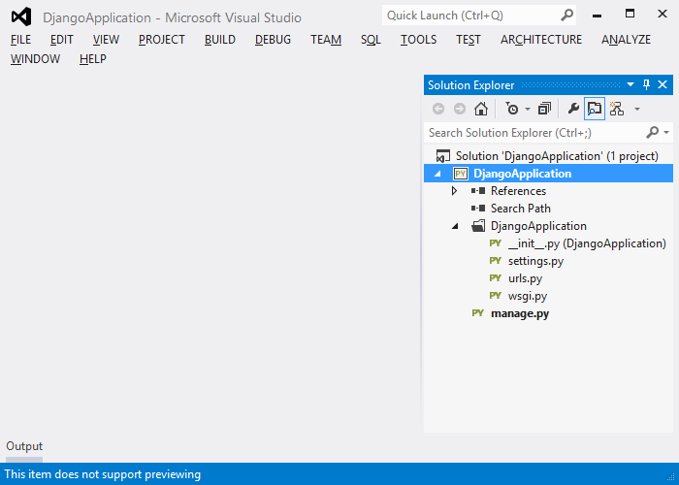Click the PY icon of __init__.py
Viewport: 679px width, 485px height.
coord(496,243)
